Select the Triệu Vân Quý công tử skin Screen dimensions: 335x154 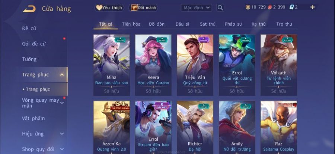pos(195,65)
